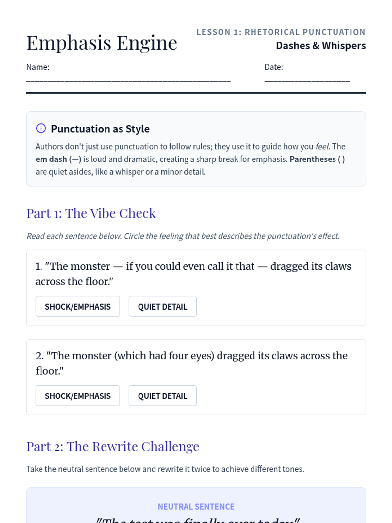
Task: Choose QUIET DETAIL for sentence 2
Action: (x=162, y=396)
